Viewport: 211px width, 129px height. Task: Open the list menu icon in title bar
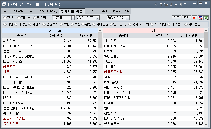tap(186, 4)
